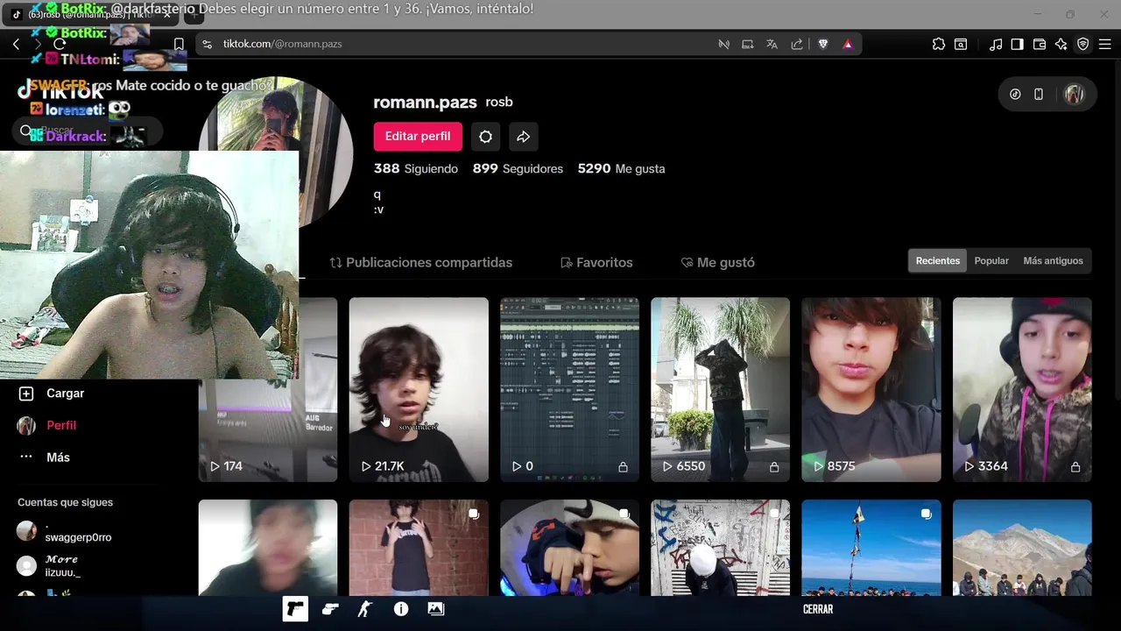Open the private video with 0 views

[x=569, y=389]
